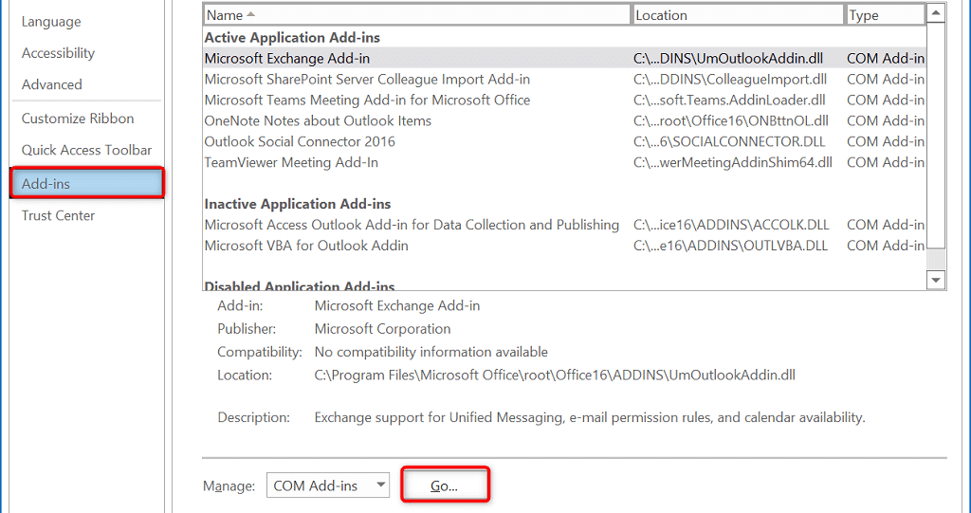This screenshot has width=971, height=513.
Task: Click the Type column header
Action: [885, 15]
